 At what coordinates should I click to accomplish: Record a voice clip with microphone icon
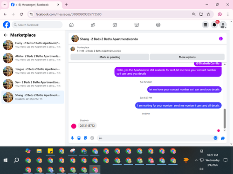point(72,138)
